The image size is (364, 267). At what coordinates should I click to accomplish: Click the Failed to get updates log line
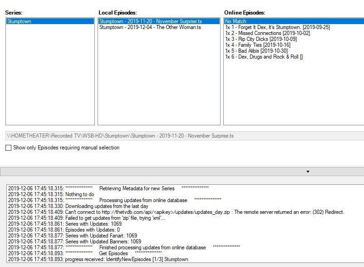pos(87,218)
